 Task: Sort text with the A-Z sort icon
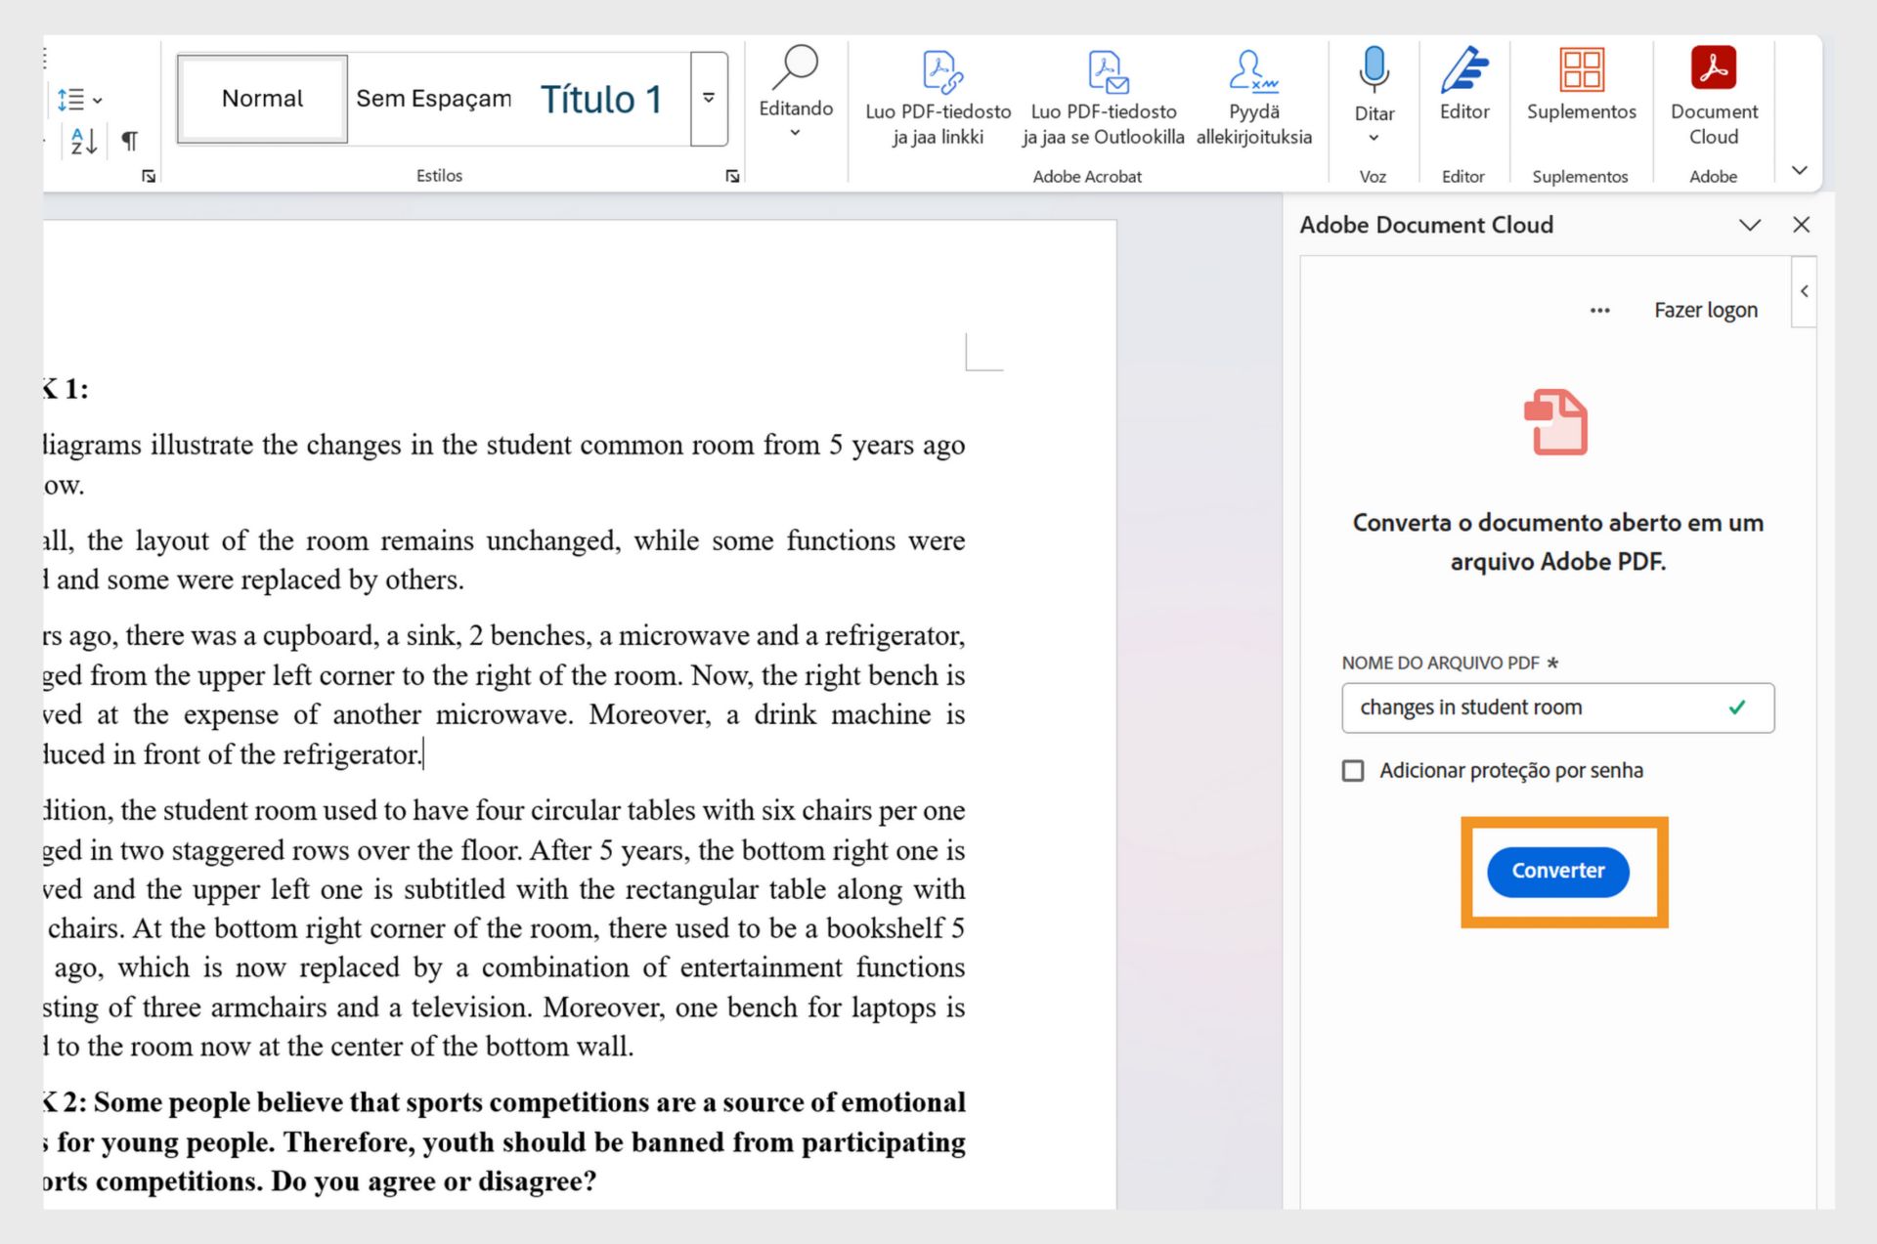pyautogui.click(x=83, y=141)
